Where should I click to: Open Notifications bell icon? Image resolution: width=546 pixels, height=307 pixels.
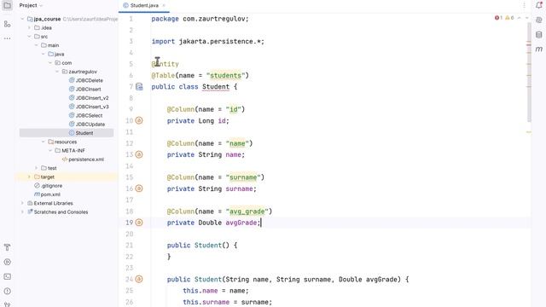click(x=539, y=5)
